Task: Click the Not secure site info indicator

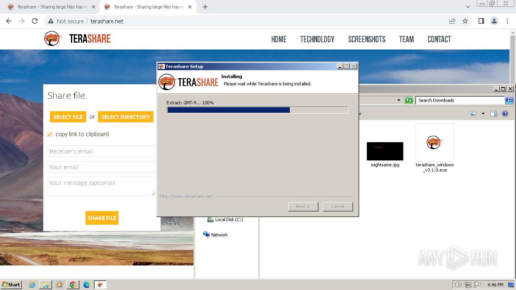Action: (66, 21)
